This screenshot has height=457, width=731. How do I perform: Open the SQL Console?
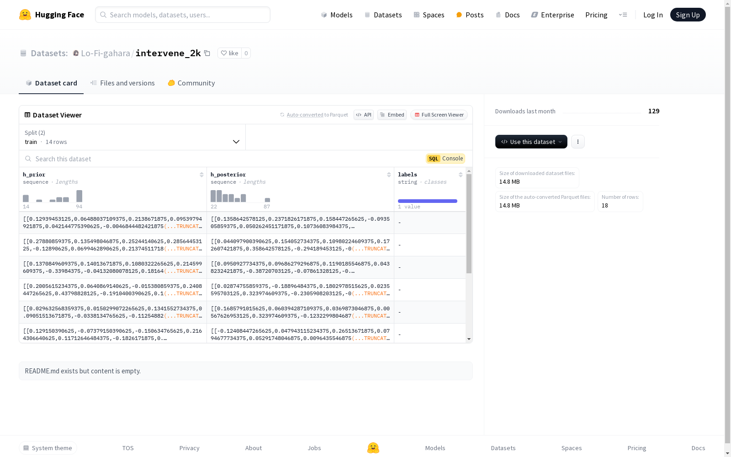tap(445, 159)
